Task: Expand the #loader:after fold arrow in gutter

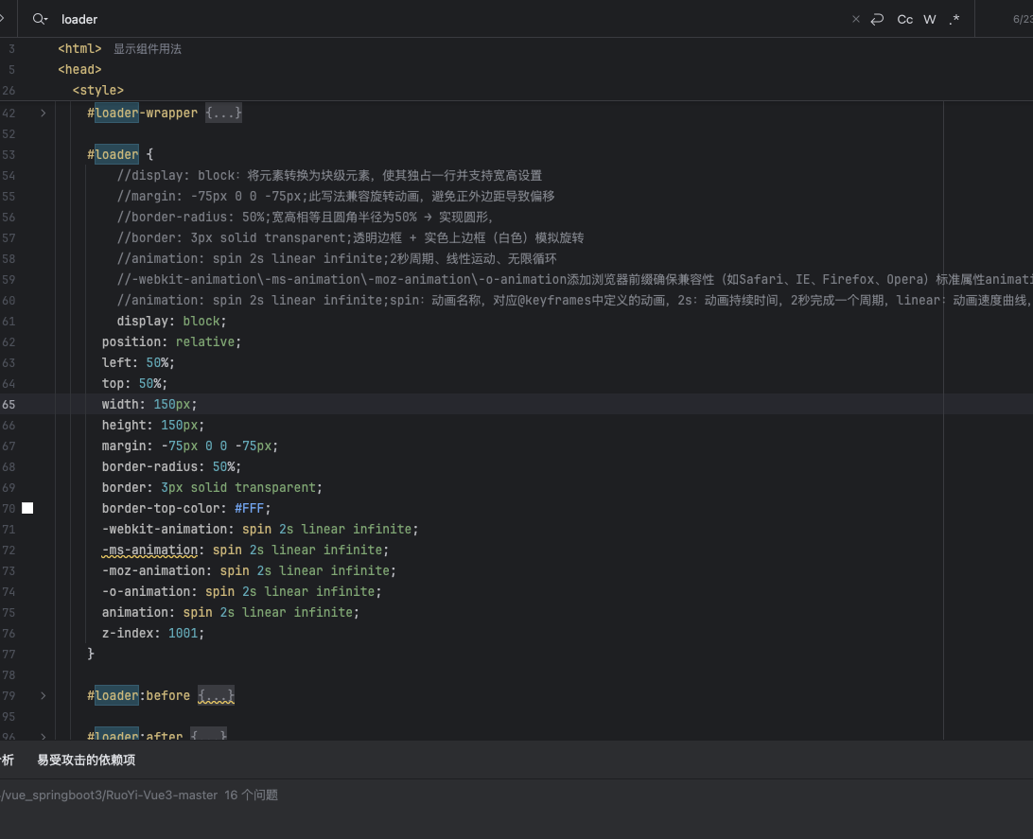Action: pyautogui.click(x=43, y=736)
